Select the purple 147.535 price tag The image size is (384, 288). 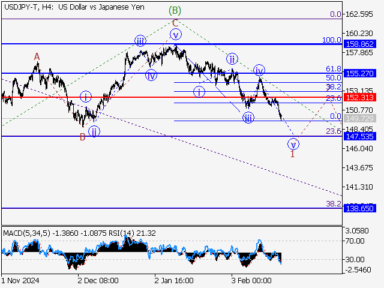(x=359, y=137)
